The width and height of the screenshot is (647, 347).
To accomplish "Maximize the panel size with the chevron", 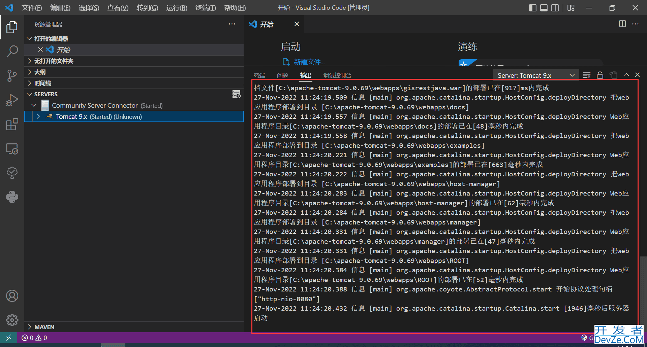I will tap(626, 75).
